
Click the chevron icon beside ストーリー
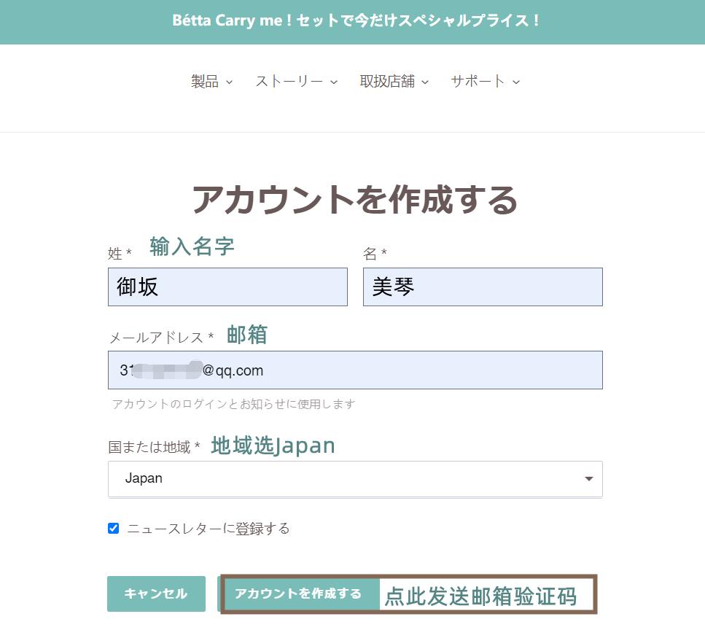point(334,82)
